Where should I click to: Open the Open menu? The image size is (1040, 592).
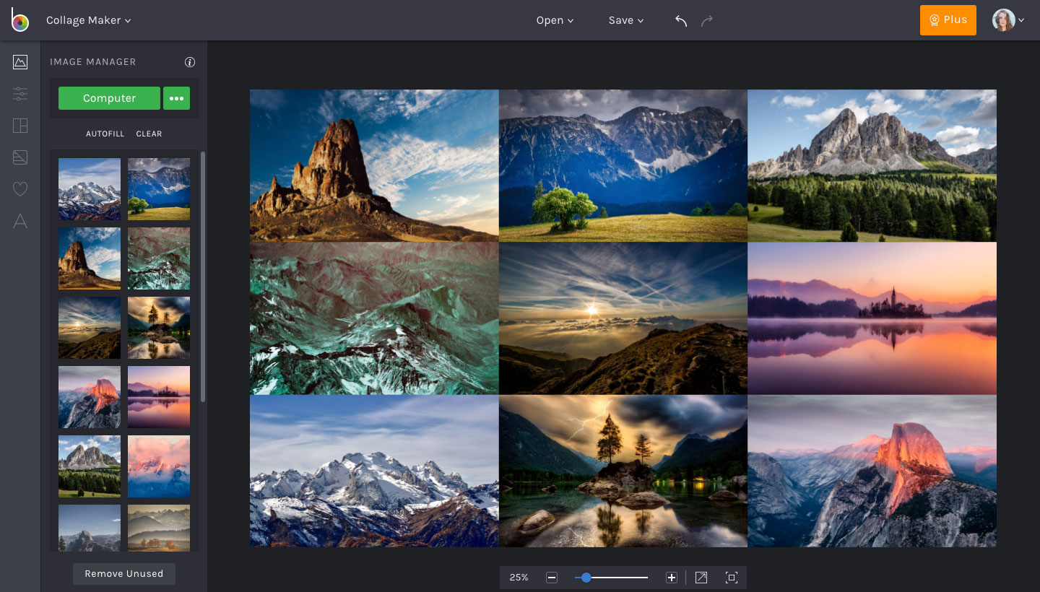[x=555, y=21]
